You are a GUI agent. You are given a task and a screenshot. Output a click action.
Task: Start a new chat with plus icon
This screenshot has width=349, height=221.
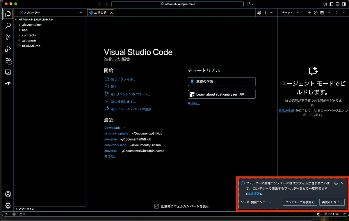click(x=309, y=12)
